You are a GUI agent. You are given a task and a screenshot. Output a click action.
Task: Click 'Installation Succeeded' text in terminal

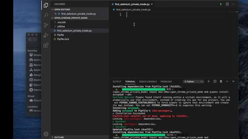coord(130,114)
